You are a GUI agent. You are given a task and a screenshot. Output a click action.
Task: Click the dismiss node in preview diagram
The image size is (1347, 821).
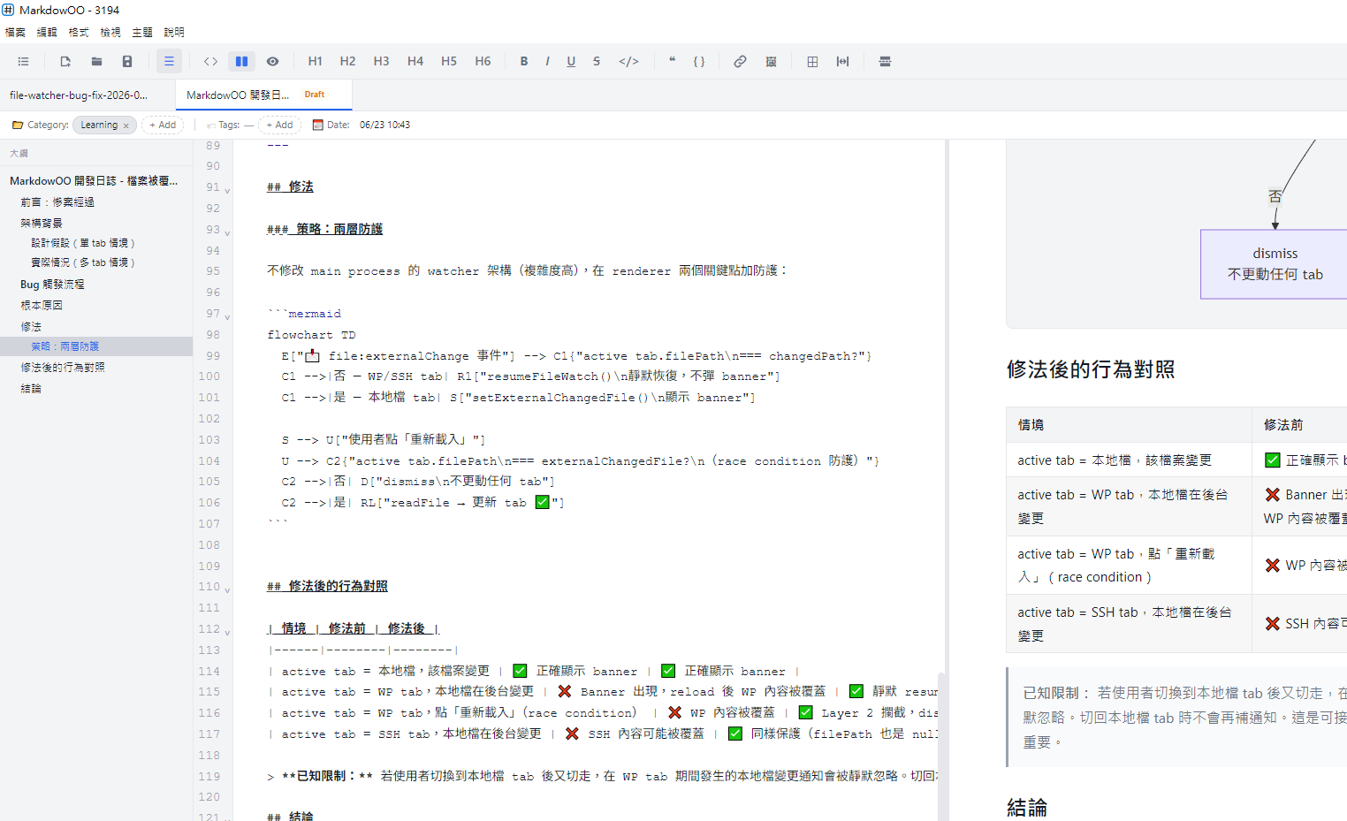pyautogui.click(x=1274, y=264)
